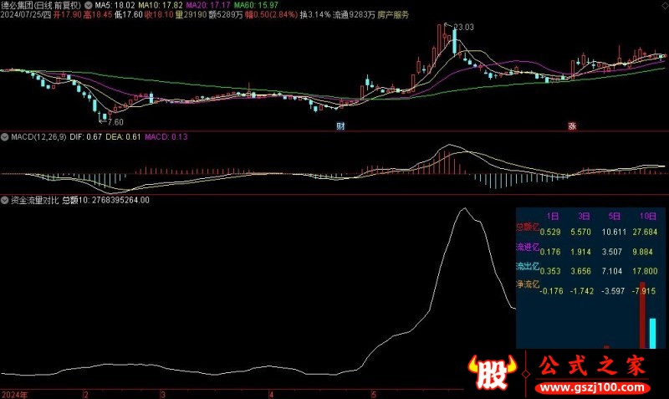Viewport: 669px width, 399px height.
Task: Select the MA10: 17.82 indicator label
Action: click(x=161, y=6)
